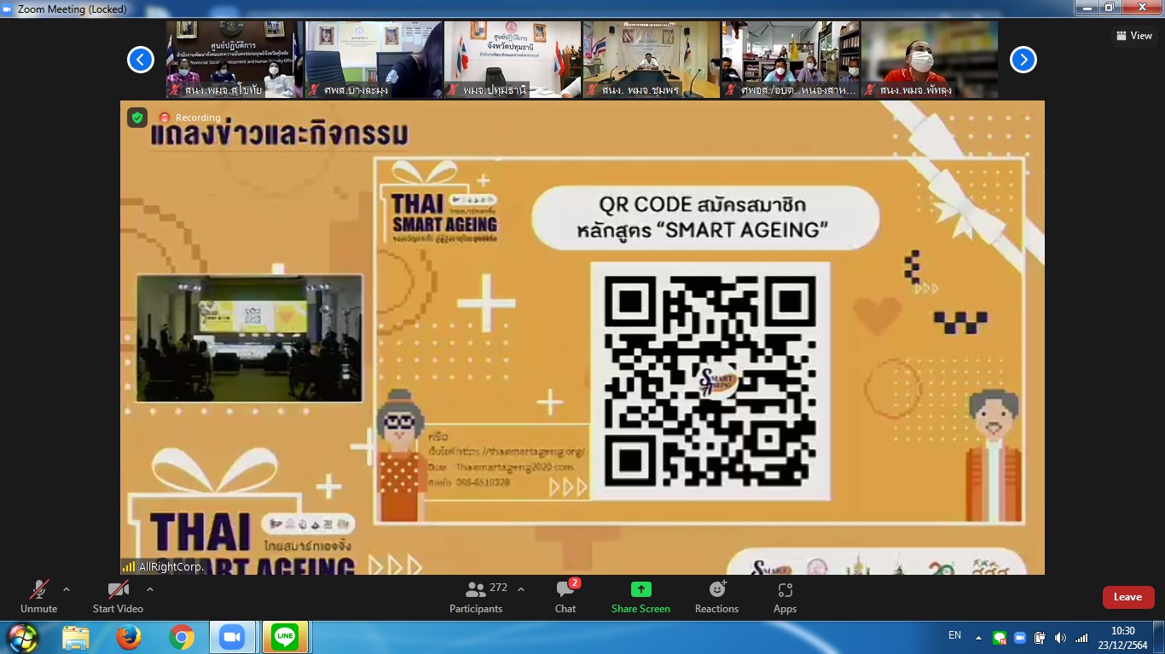Open the Participants panel
This screenshot has width=1165, height=654.
pos(477,596)
